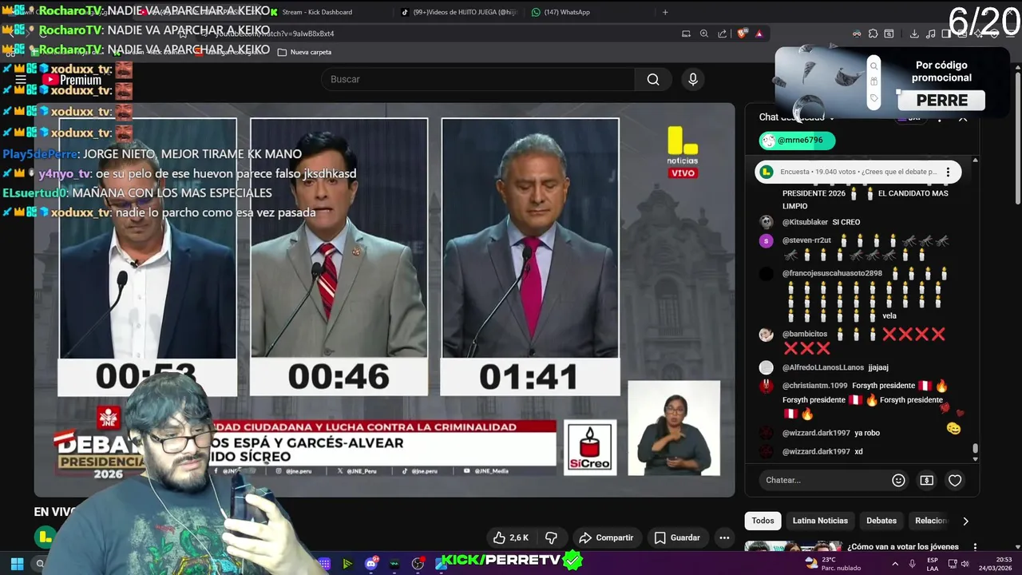Click the YouTube search magnifier button
This screenshot has width=1022, height=575.
pyautogui.click(x=653, y=79)
